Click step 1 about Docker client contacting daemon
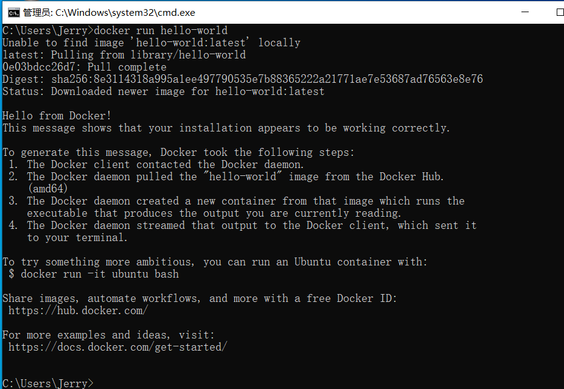This screenshot has width=564, height=389. pos(156,164)
